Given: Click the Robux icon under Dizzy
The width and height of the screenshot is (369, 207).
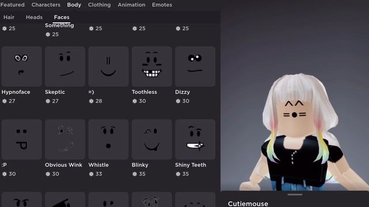Looking at the screenshot, I should 178,101.
